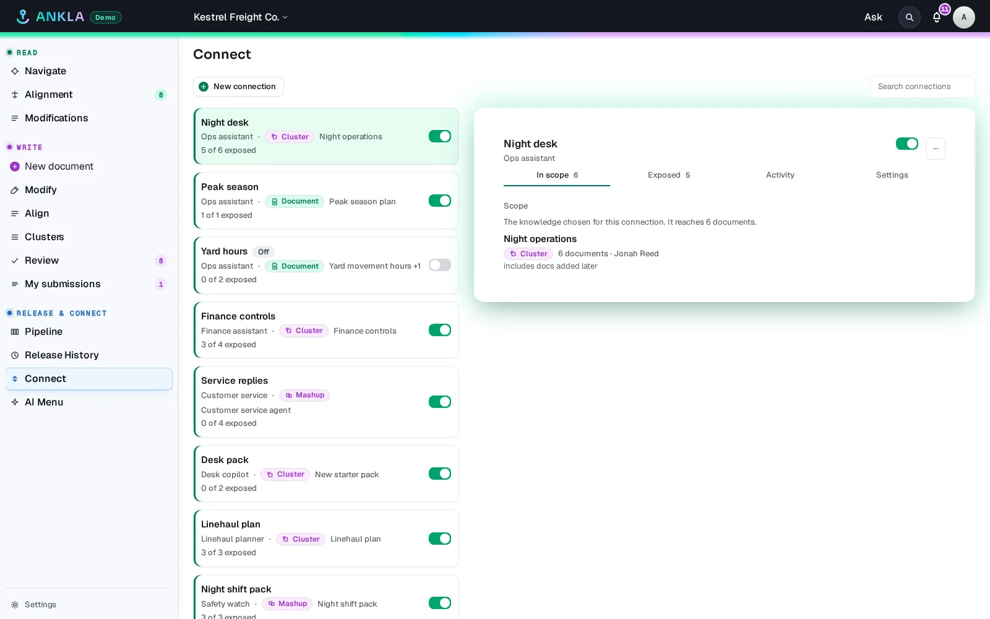Open My submissions in sidebar
Image resolution: width=990 pixels, height=619 pixels.
tap(88, 284)
